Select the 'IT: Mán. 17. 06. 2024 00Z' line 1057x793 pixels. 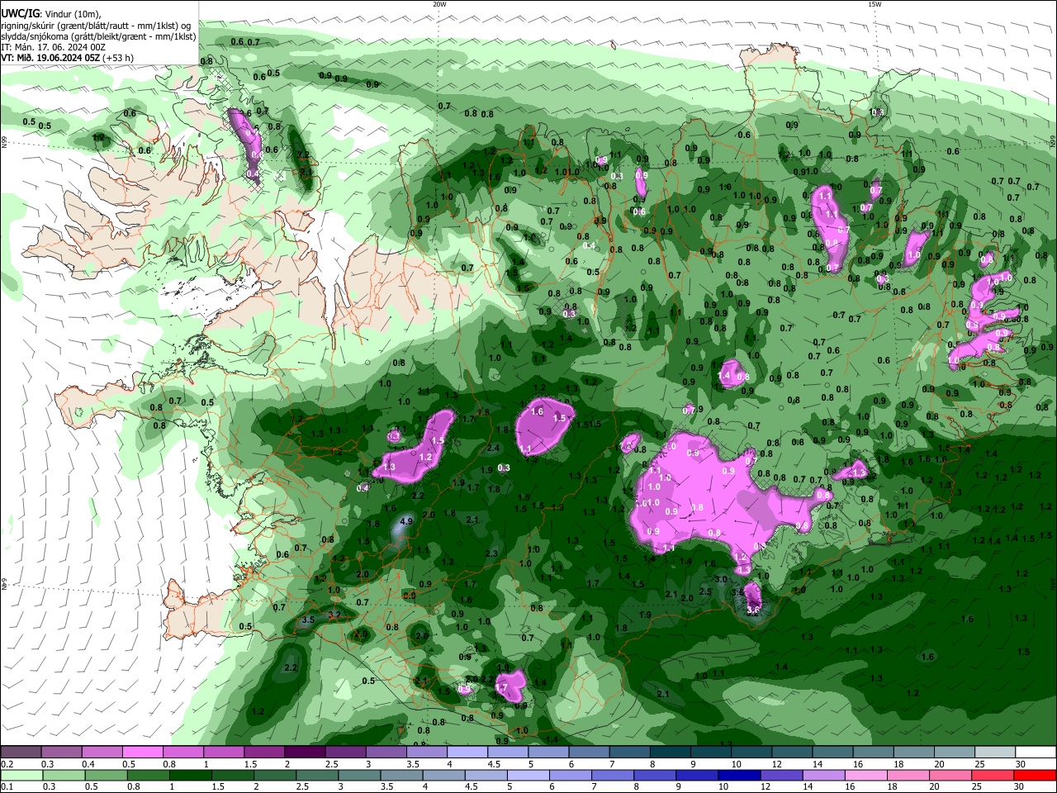(54, 47)
